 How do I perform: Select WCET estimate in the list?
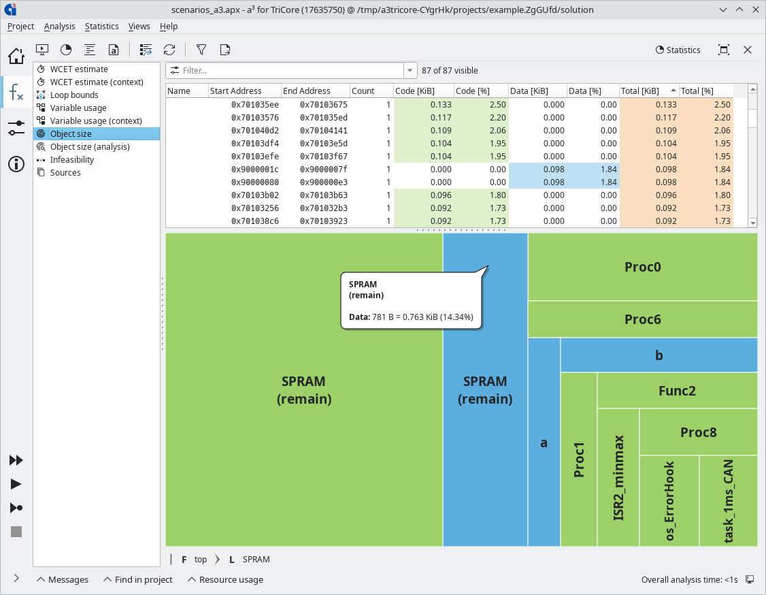97,69
